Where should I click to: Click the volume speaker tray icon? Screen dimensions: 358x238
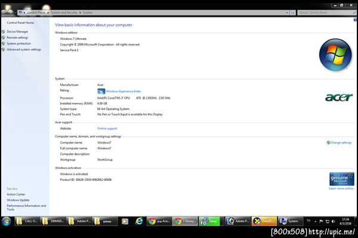tap(333, 221)
